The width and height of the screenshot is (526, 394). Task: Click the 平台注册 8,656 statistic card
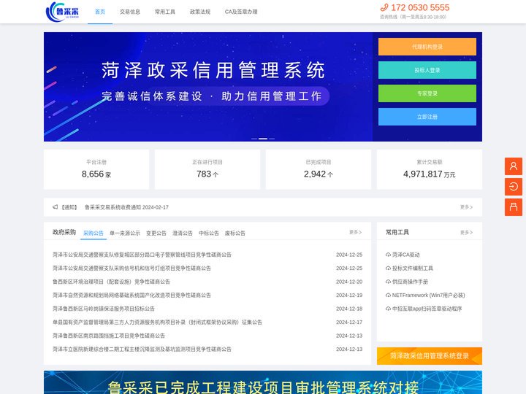tap(96, 169)
